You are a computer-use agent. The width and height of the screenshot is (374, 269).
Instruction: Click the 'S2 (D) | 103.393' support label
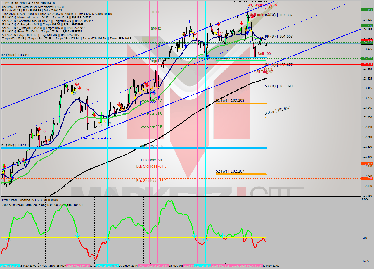pyautogui.click(x=279, y=86)
